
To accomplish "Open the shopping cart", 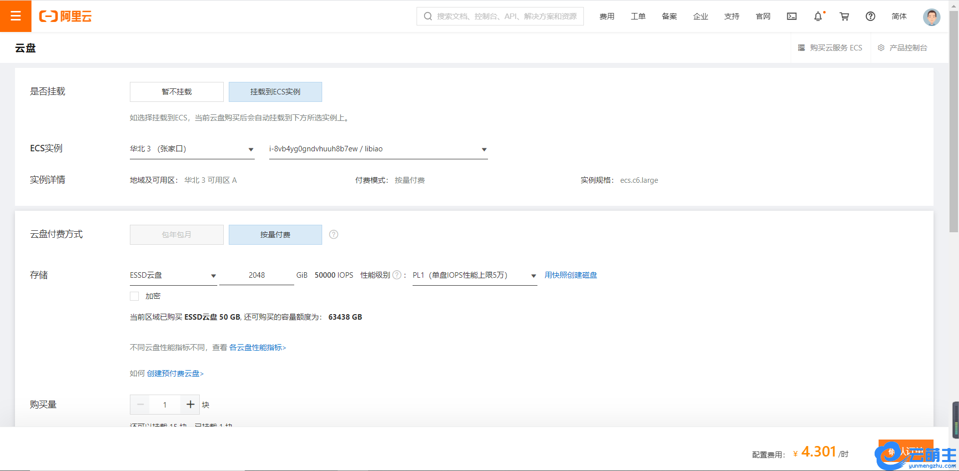I will point(844,16).
